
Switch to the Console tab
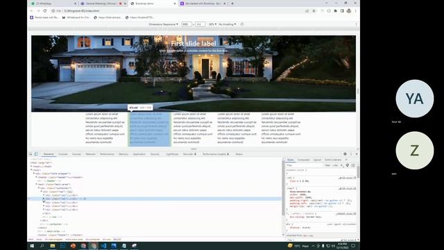coord(63,154)
